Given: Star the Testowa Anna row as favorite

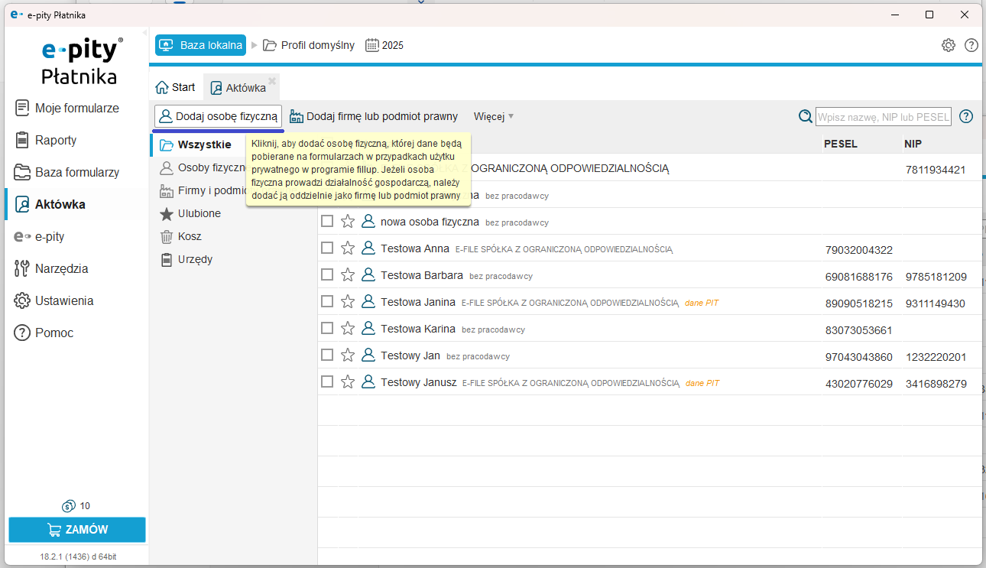Looking at the screenshot, I should click(x=348, y=248).
